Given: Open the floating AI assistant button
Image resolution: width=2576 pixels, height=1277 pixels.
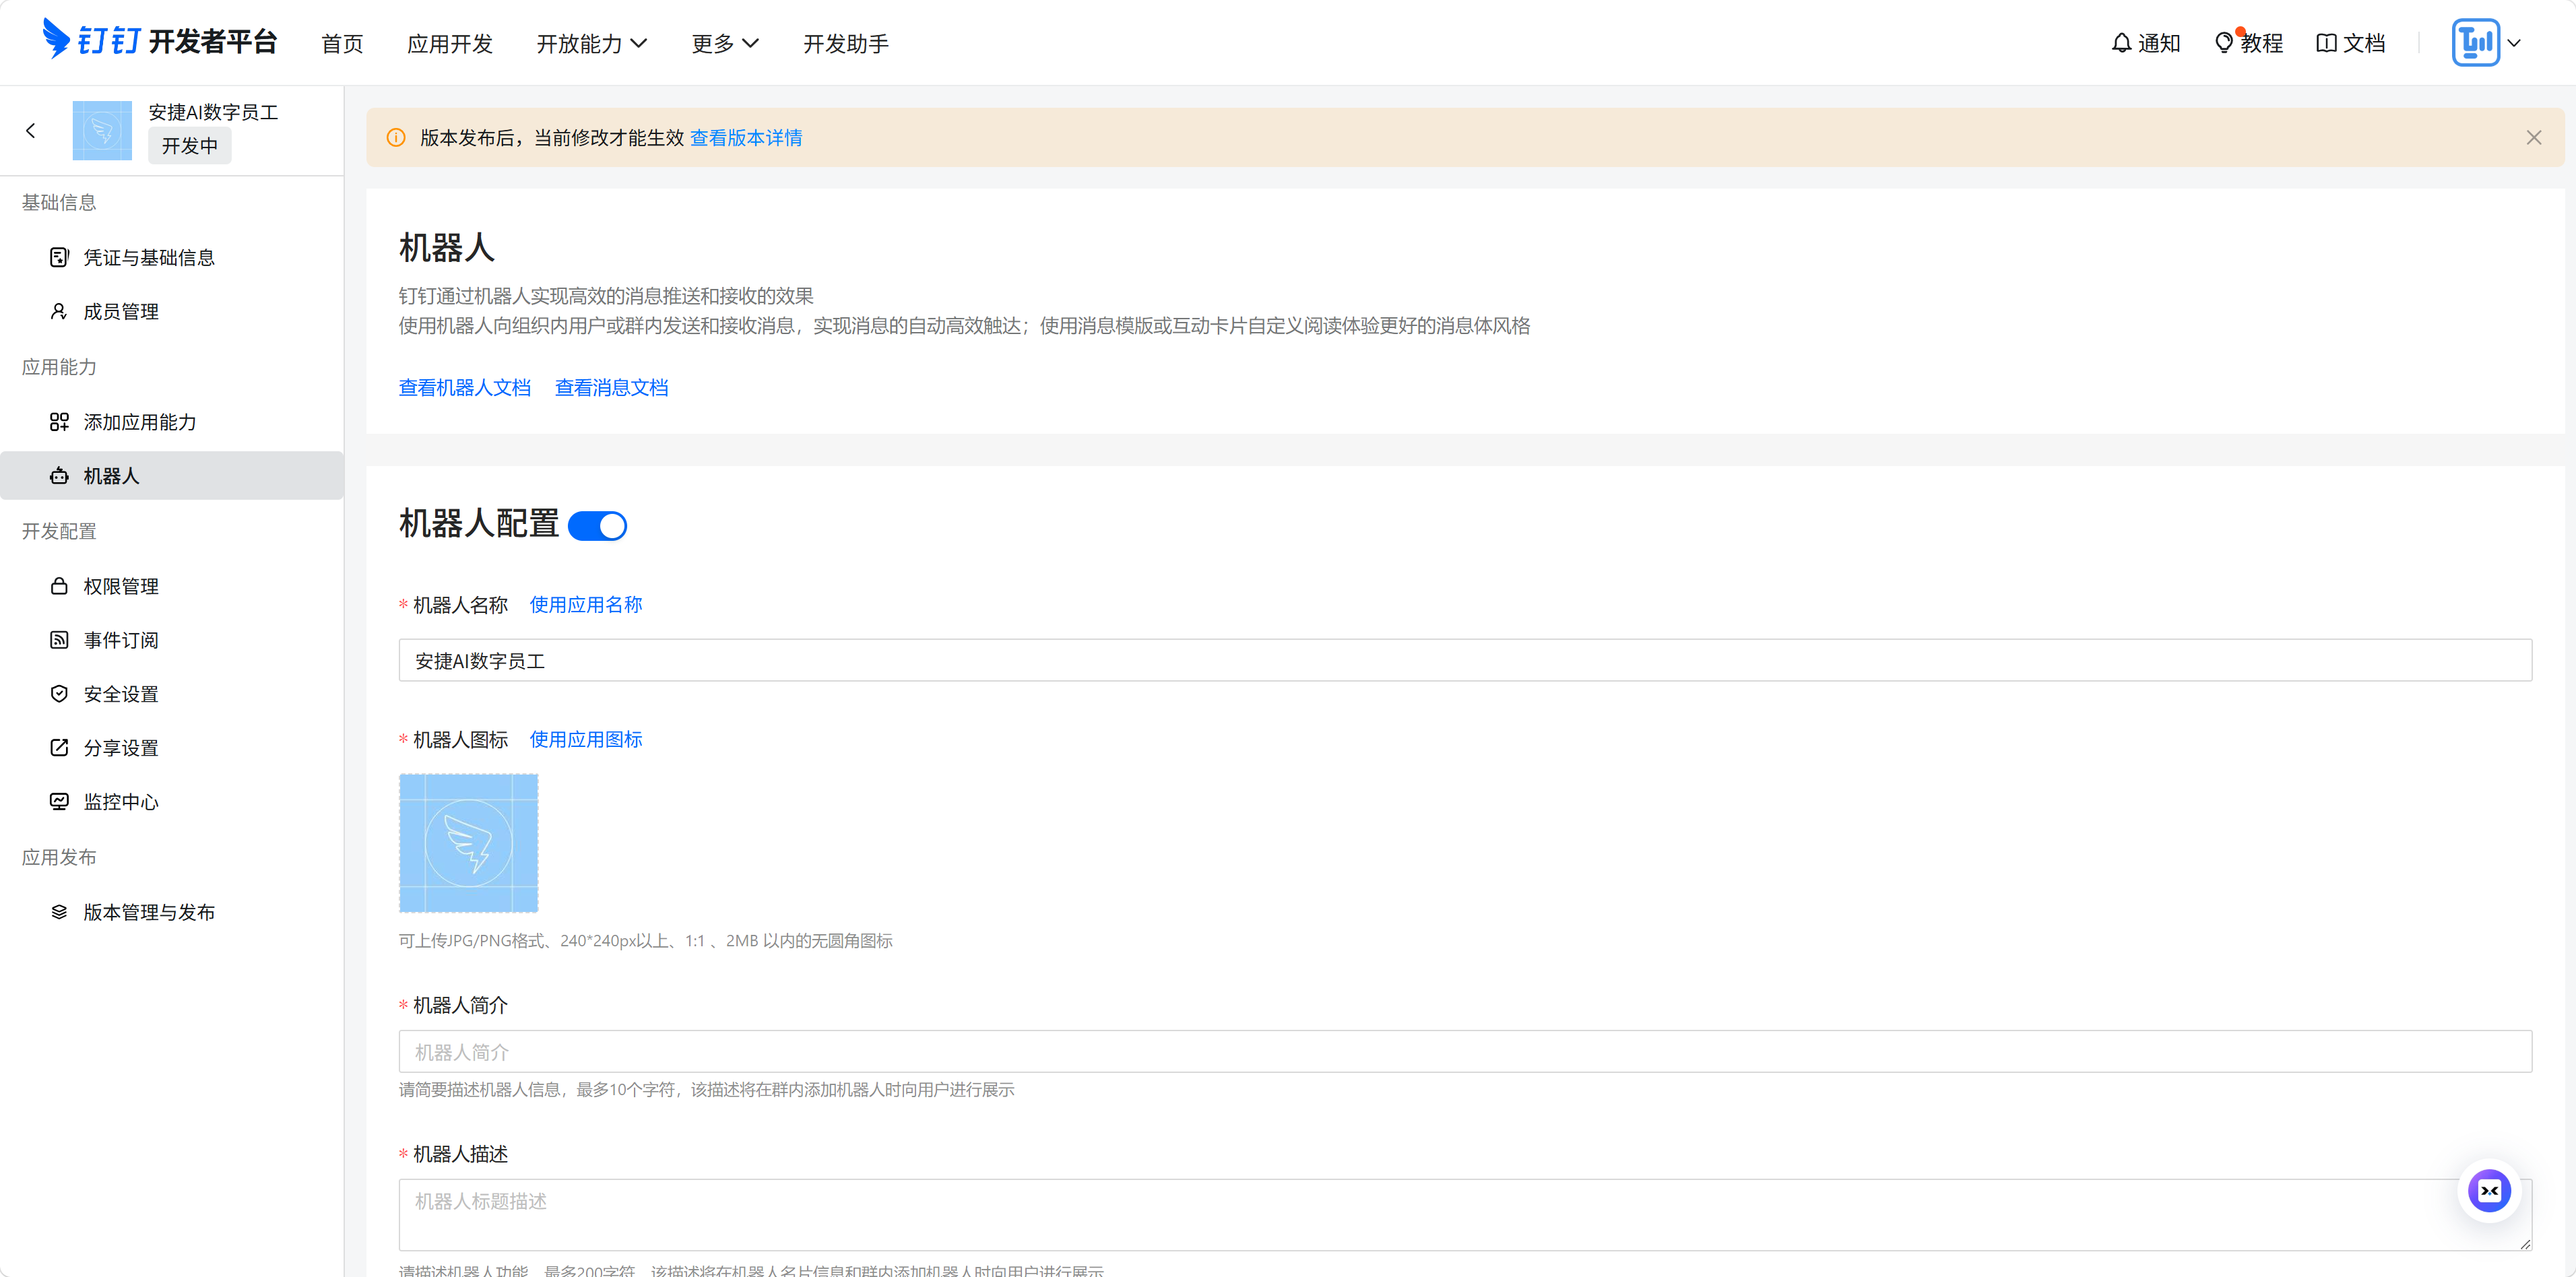Looking at the screenshot, I should point(2489,1191).
